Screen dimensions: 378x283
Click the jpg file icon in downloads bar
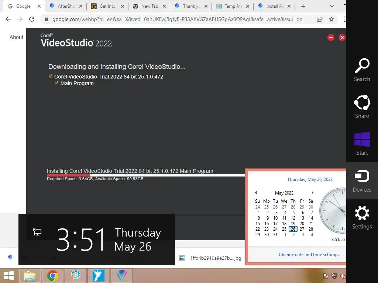click(182, 258)
